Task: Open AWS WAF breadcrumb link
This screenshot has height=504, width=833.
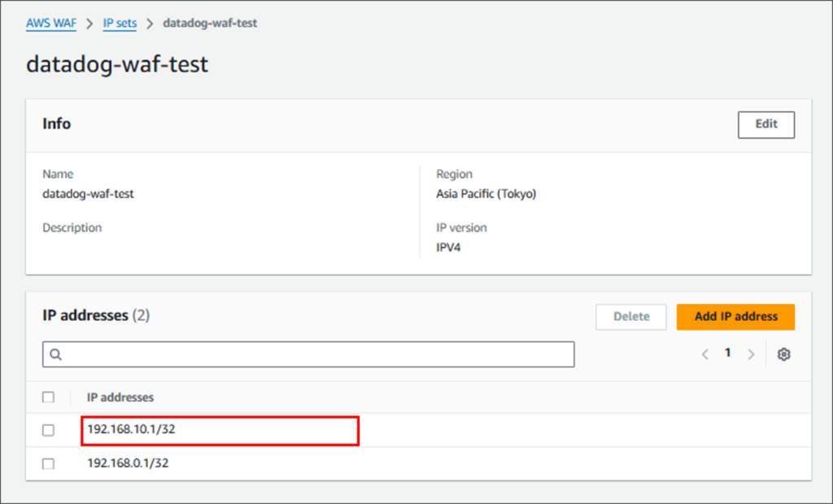Action: (51, 24)
